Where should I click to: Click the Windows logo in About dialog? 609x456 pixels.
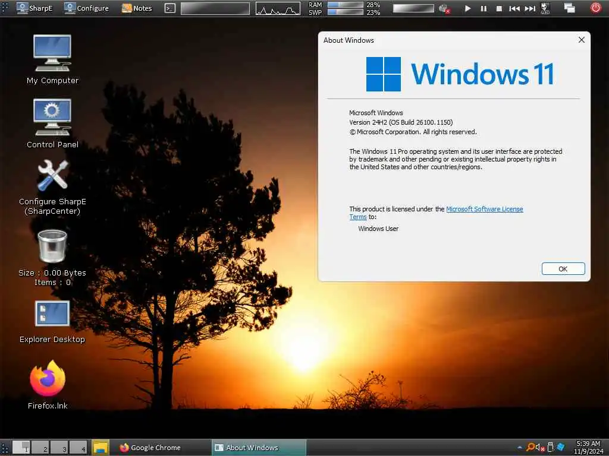pyautogui.click(x=384, y=74)
